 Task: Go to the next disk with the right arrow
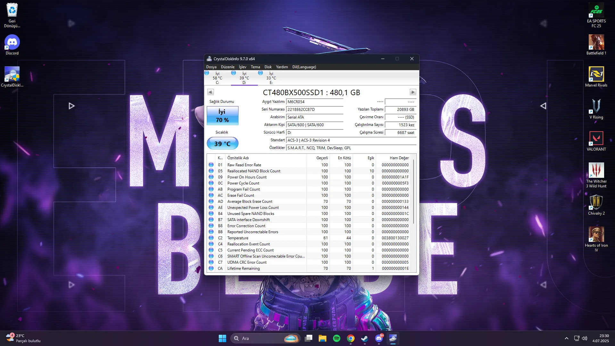(x=413, y=92)
